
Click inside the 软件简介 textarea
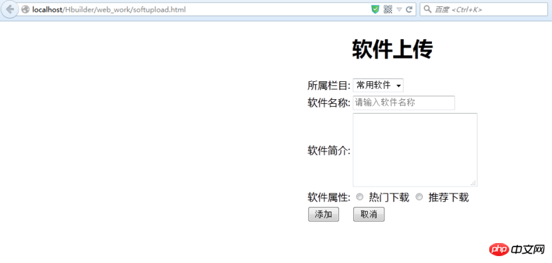(415, 149)
